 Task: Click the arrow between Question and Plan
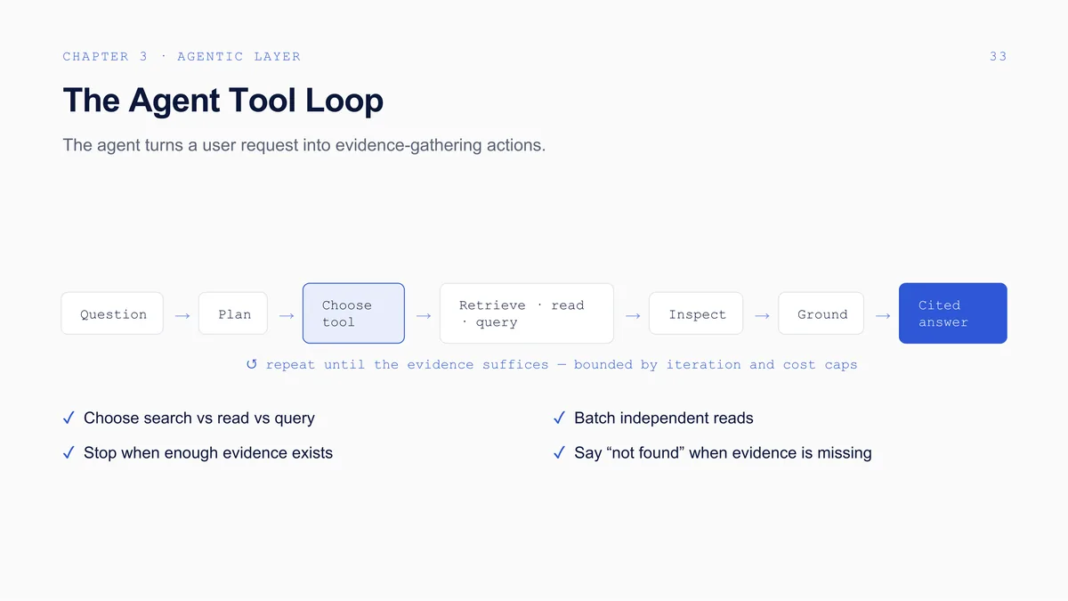[182, 315]
